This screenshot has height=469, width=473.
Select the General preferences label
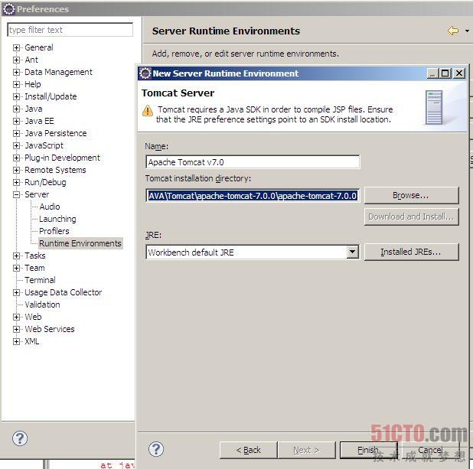click(39, 47)
